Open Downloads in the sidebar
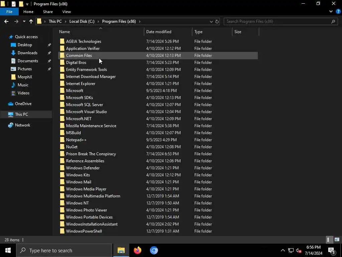The height and width of the screenshot is (257, 342). (x=27, y=53)
